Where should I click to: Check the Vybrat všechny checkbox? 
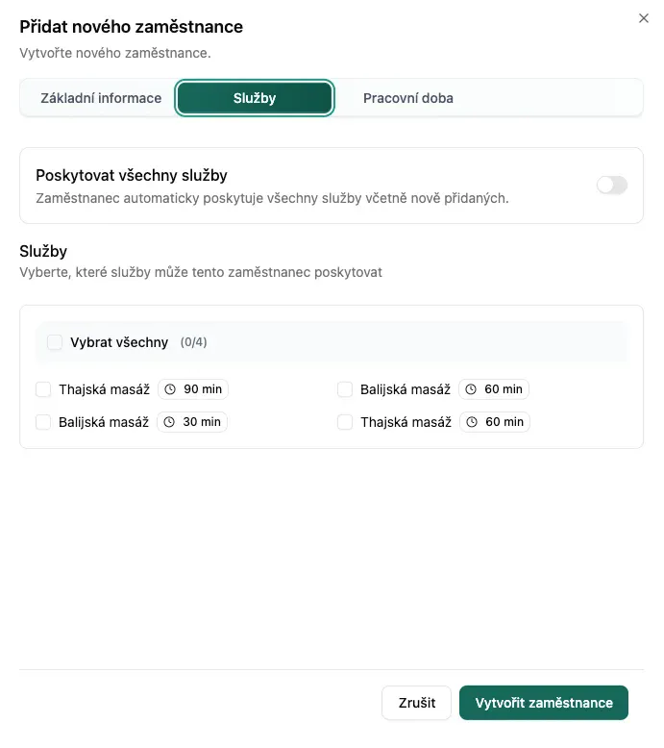55,342
